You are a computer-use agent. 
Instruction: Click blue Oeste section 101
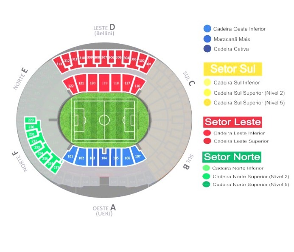pos(70,156)
